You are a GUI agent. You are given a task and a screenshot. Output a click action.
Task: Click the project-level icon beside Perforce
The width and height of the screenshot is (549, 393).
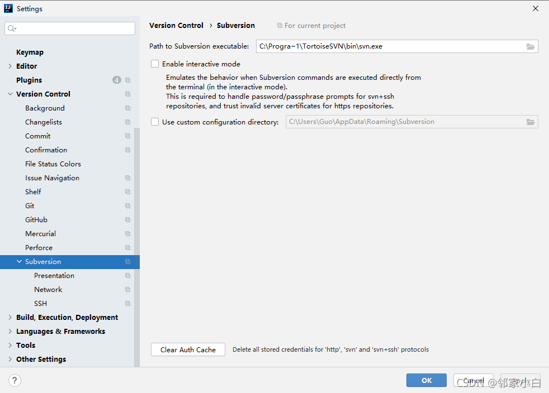coord(128,247)
